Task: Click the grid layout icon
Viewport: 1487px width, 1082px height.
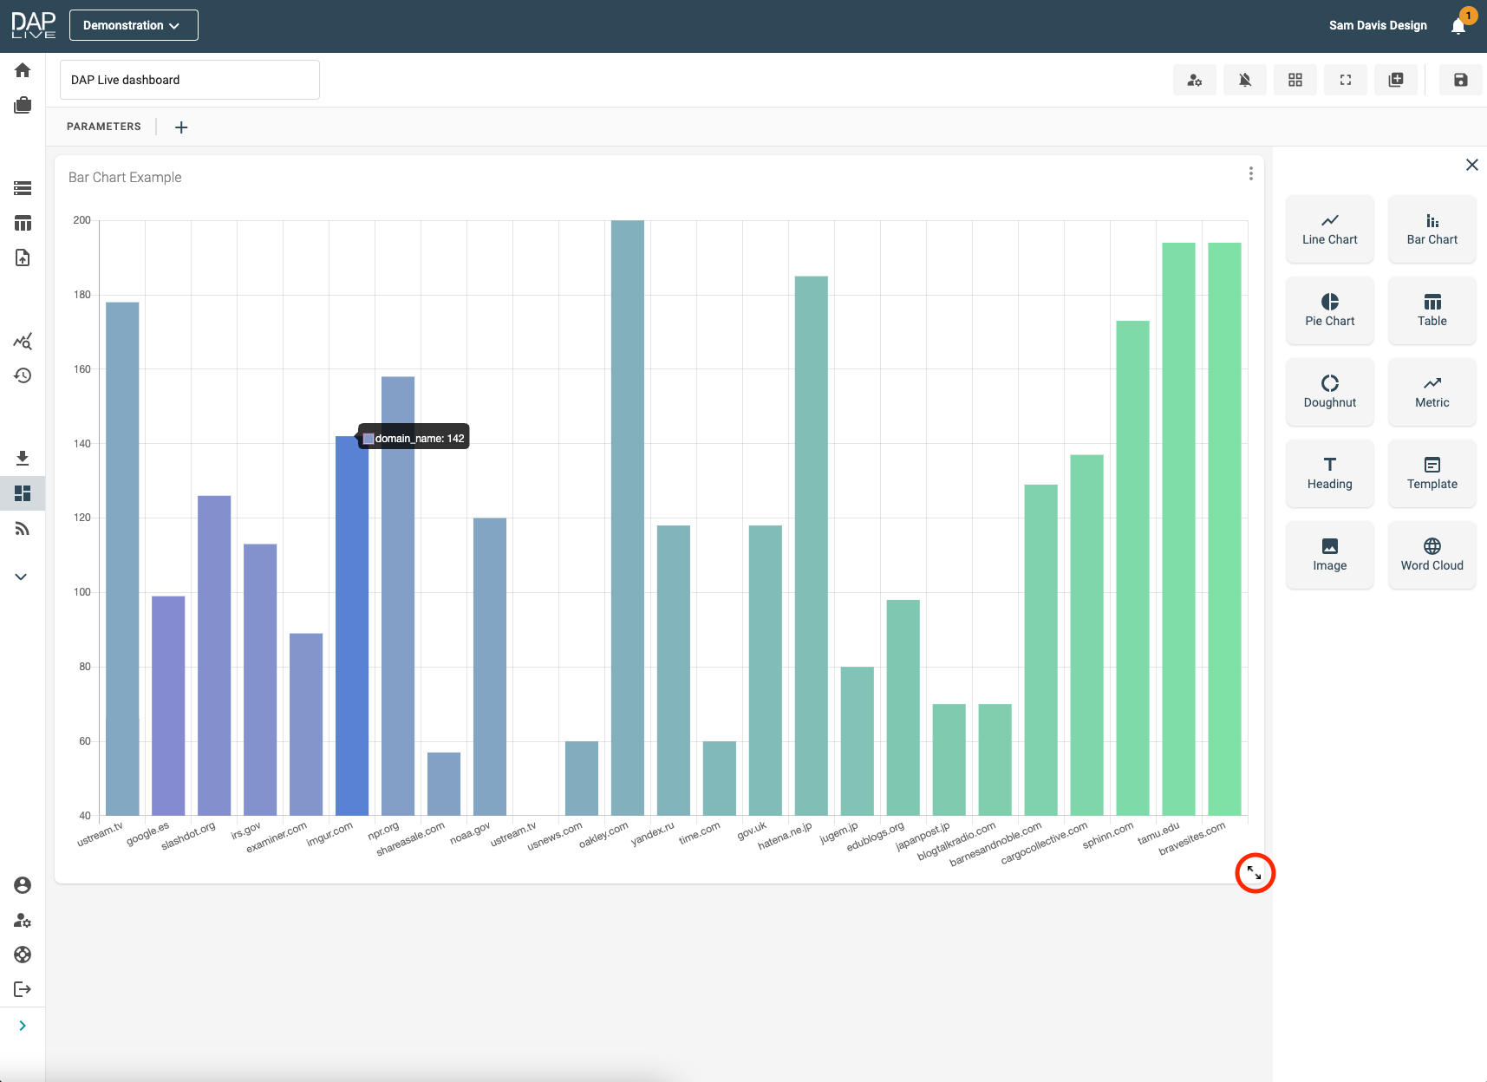Action: (1295, 80)
